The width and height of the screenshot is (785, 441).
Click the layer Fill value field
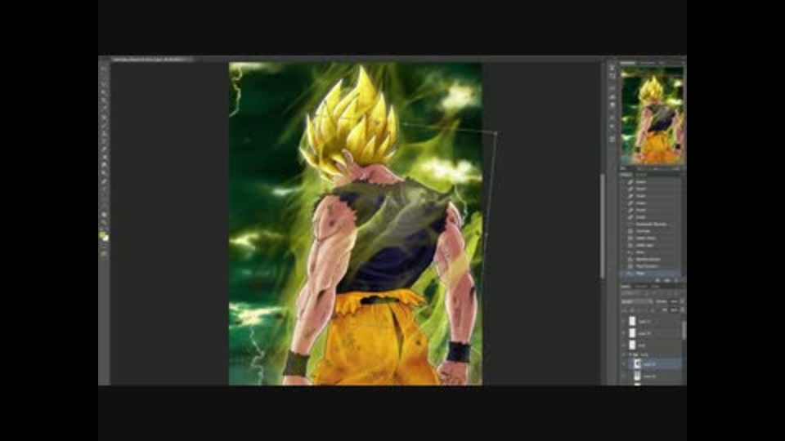point(674,310)
